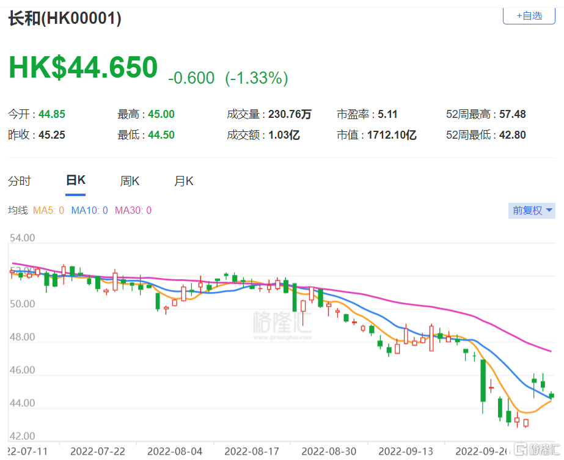Click the 42.00 price axis label

22,436
